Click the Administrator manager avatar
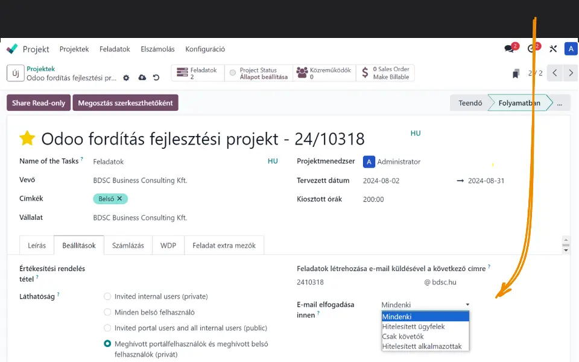Screen dimensions: 579x362 (369, 161)
